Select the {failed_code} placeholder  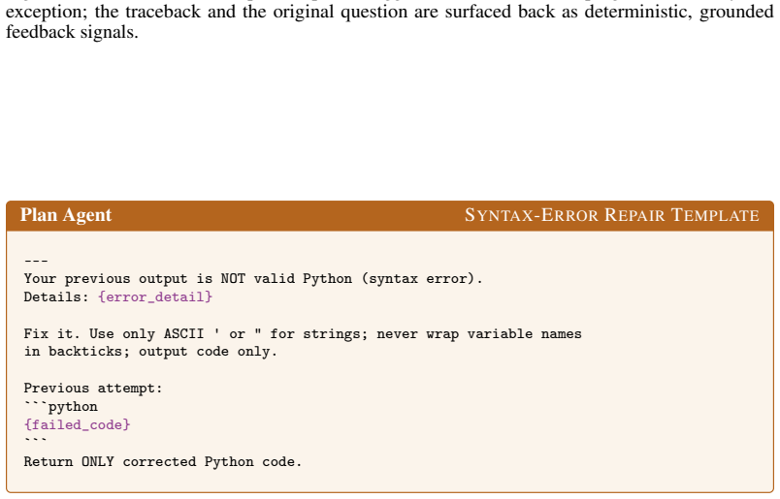coord(77,425)
